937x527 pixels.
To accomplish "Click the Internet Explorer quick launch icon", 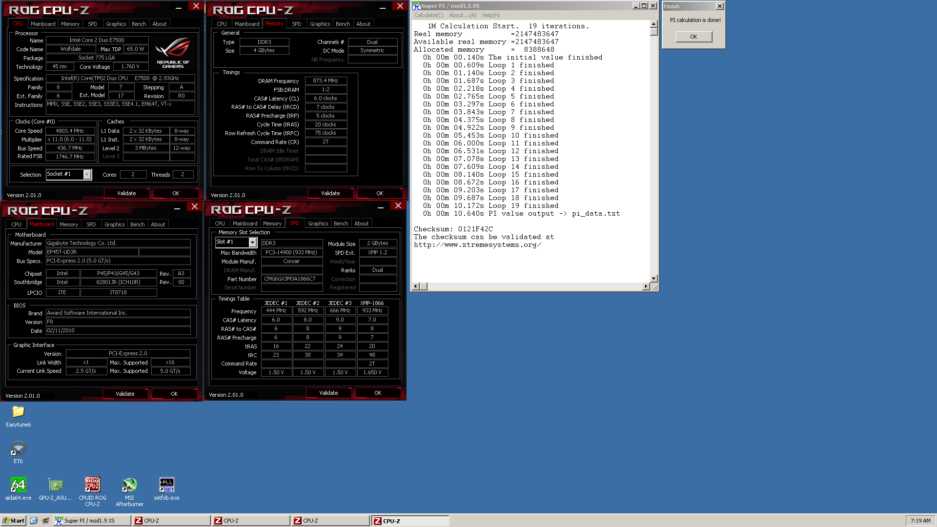I will (34, 521).
